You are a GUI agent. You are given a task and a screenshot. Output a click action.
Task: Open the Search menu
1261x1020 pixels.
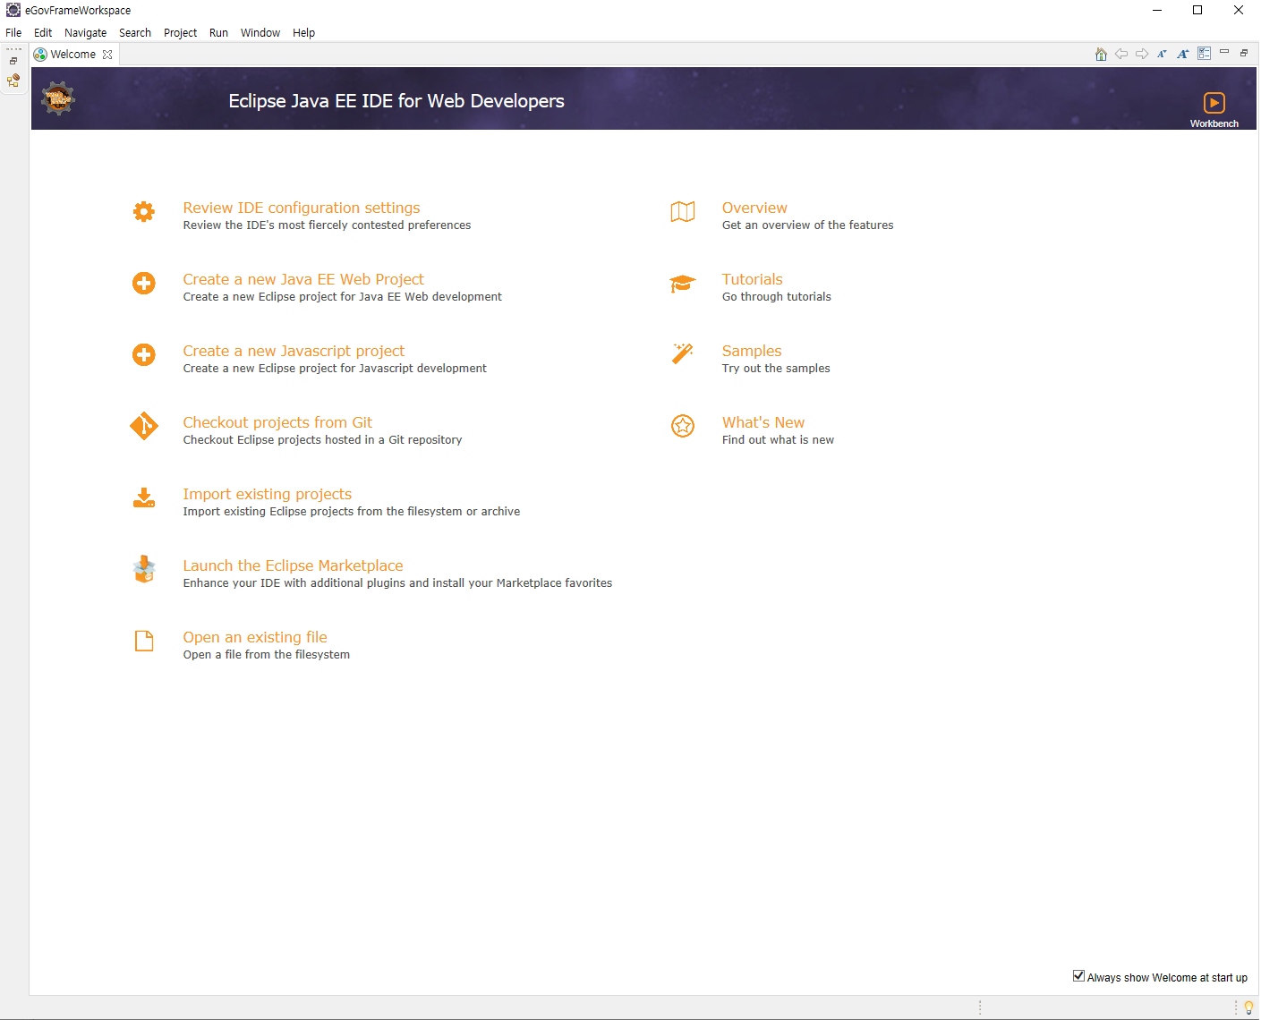135,32
